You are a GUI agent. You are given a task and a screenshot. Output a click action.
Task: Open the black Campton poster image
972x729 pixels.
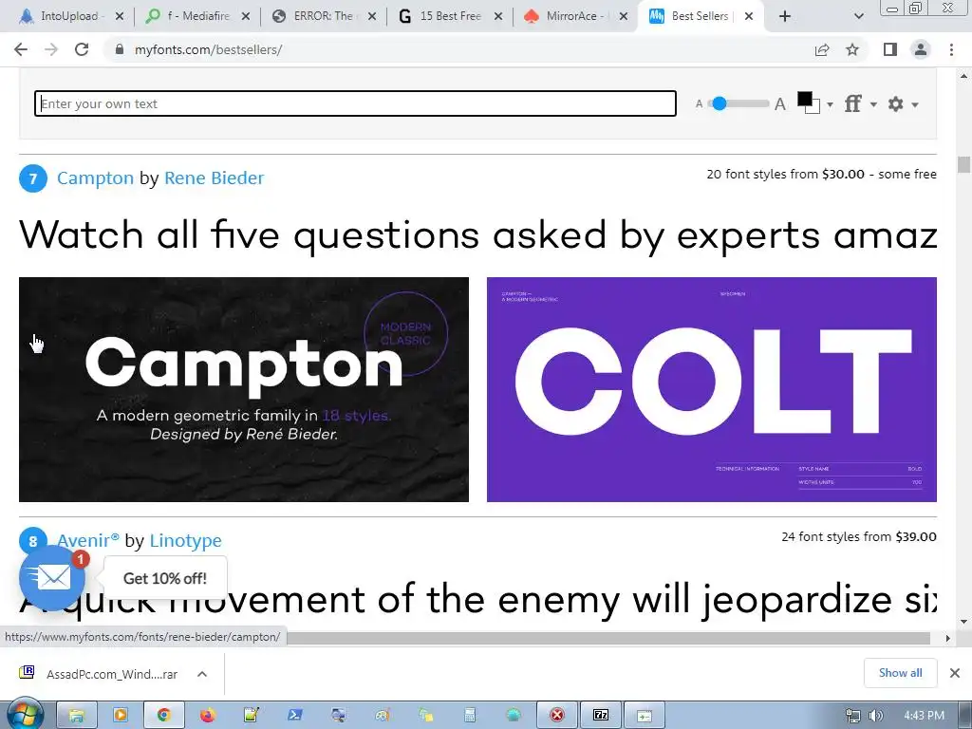coord(244,389)
